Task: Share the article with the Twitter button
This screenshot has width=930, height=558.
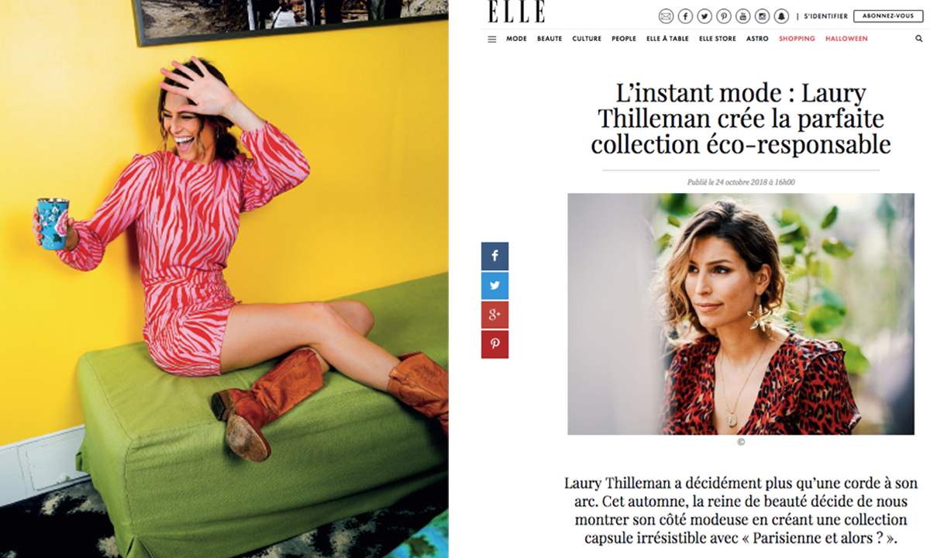Action: point(494,286)
